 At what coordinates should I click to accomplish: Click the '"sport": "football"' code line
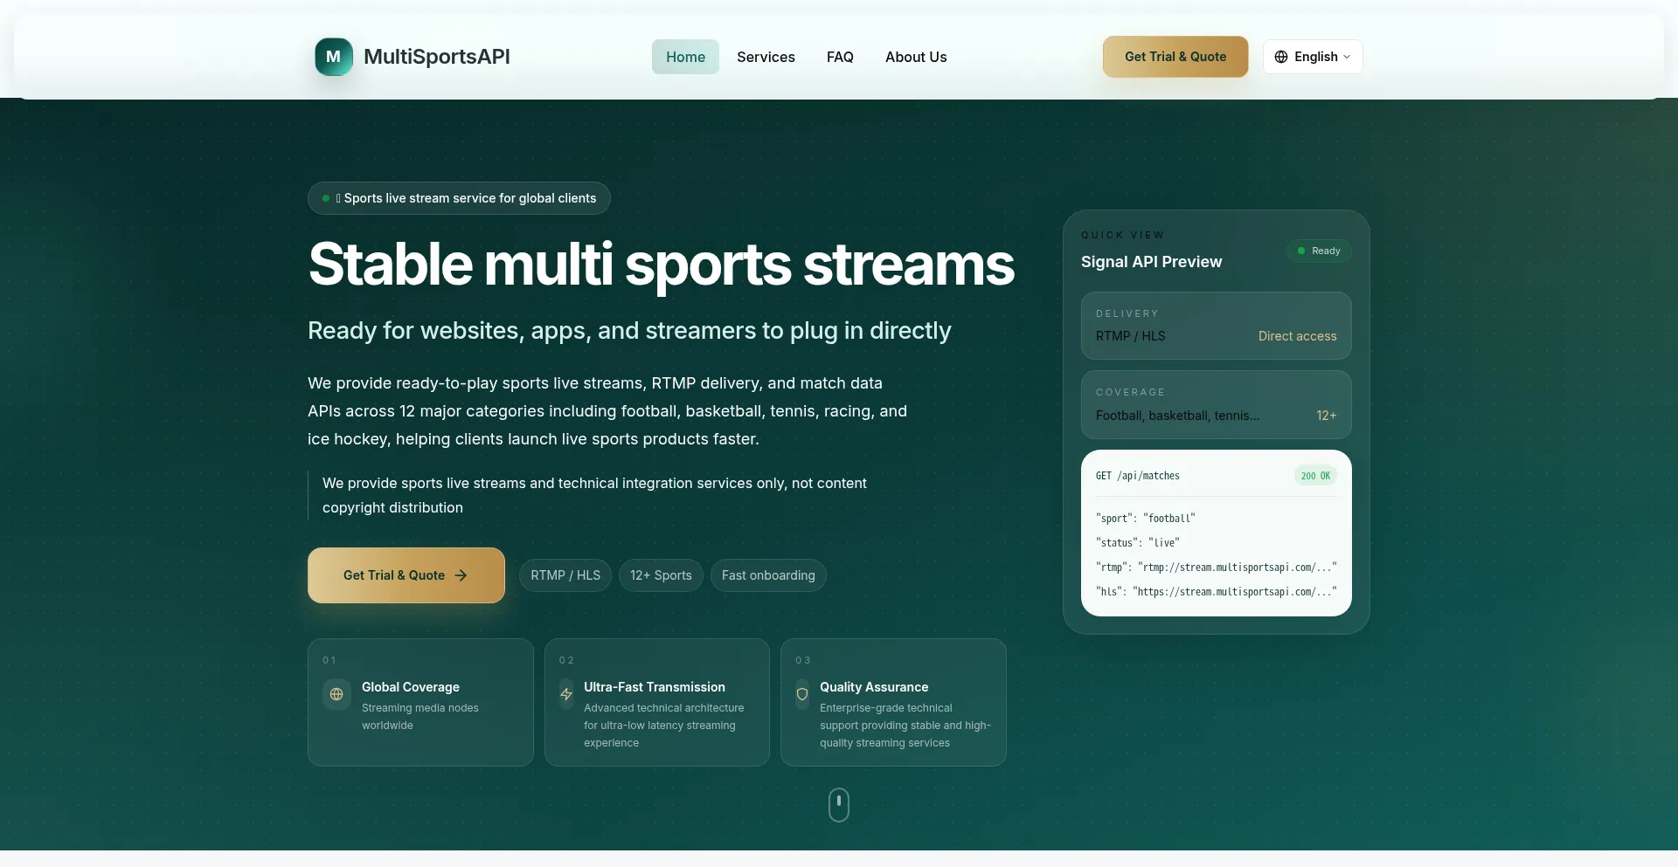tap(1146, 519)
